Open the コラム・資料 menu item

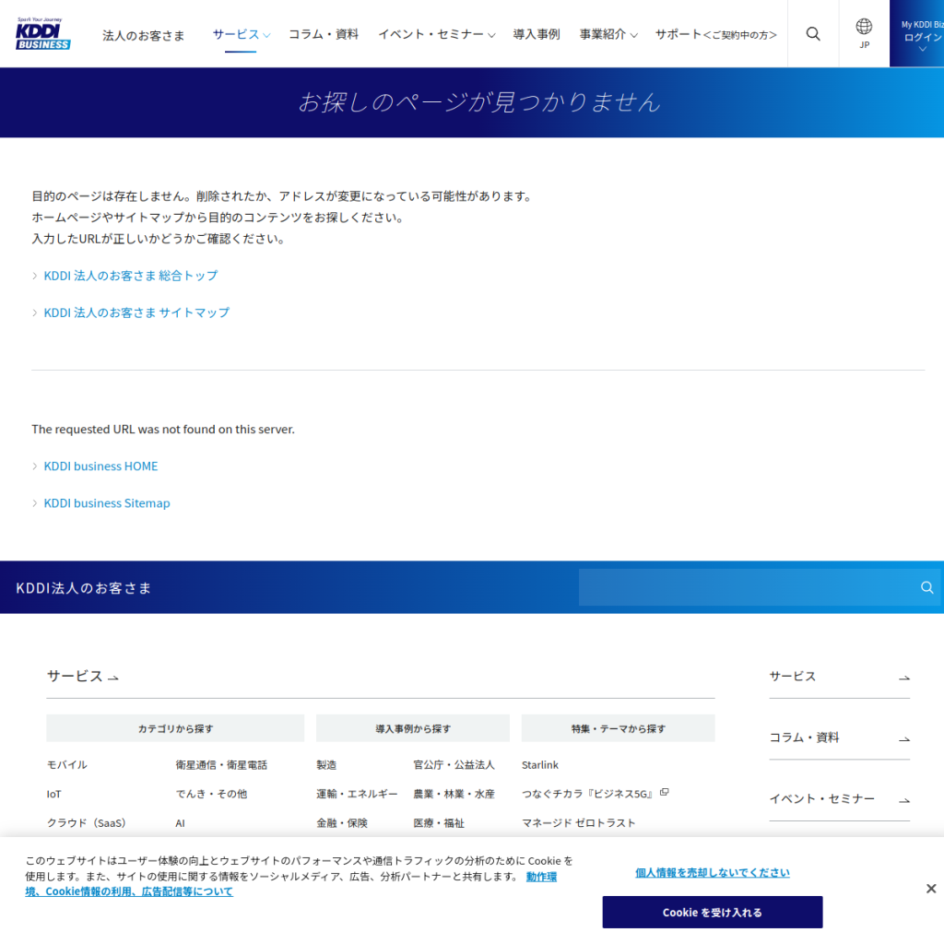pos(324,35)
